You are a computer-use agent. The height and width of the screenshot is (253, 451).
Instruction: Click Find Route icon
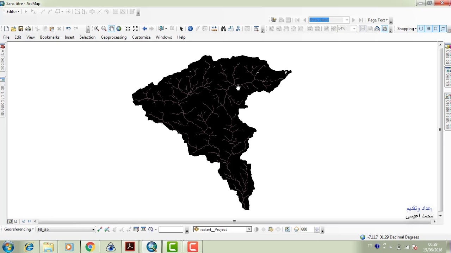click(x=231, y=29)
